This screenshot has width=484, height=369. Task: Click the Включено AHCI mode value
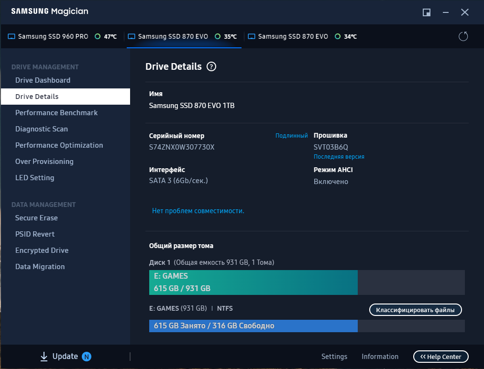tap(331, 182)
